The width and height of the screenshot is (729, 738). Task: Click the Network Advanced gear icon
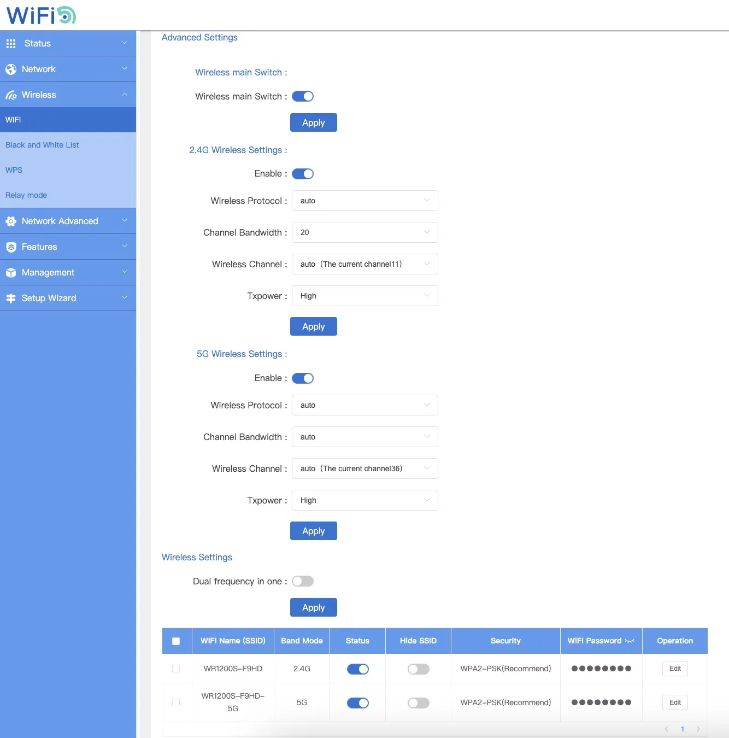(x=11, y=221)
